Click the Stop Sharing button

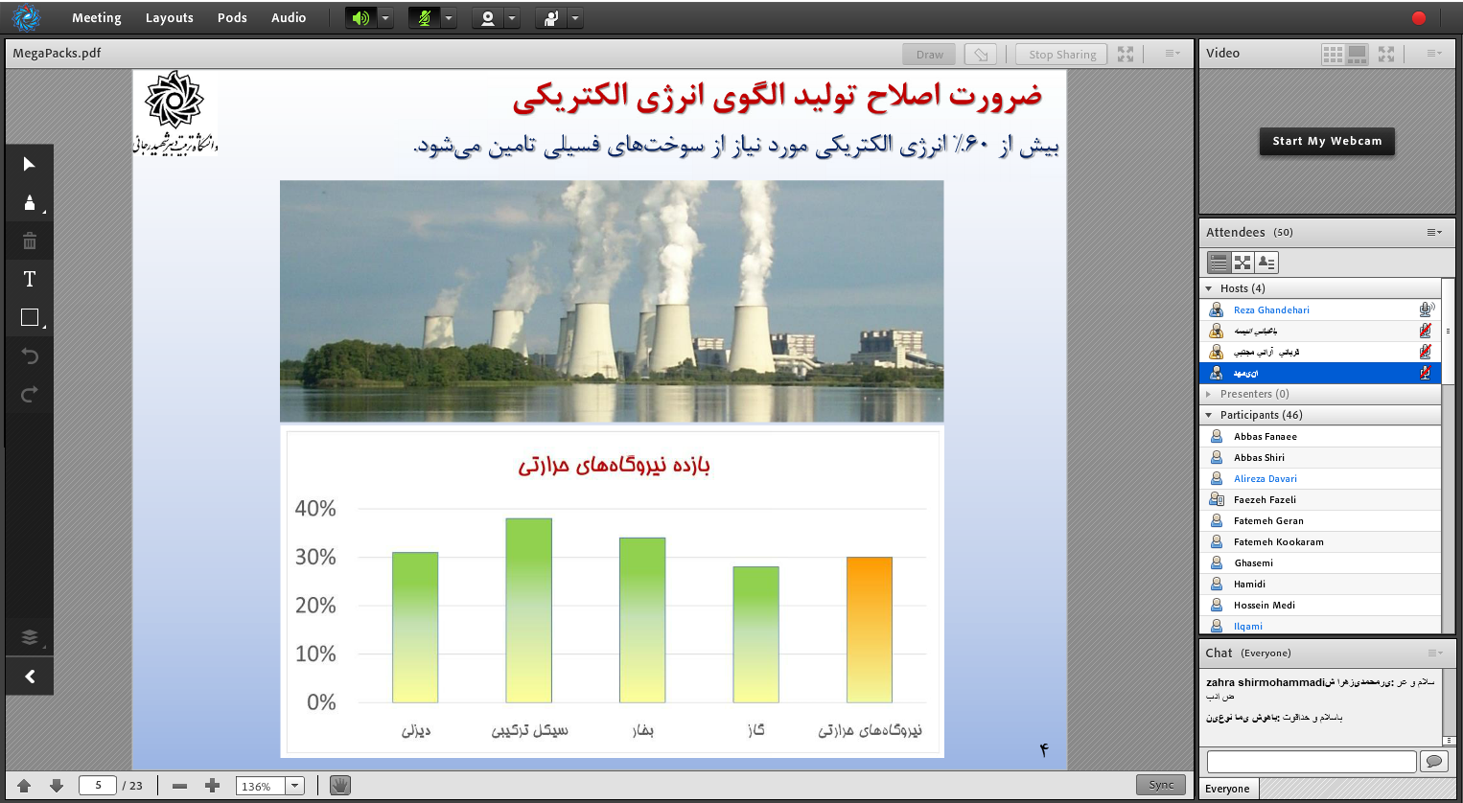pyautogui.click(x=1061, y=55)
